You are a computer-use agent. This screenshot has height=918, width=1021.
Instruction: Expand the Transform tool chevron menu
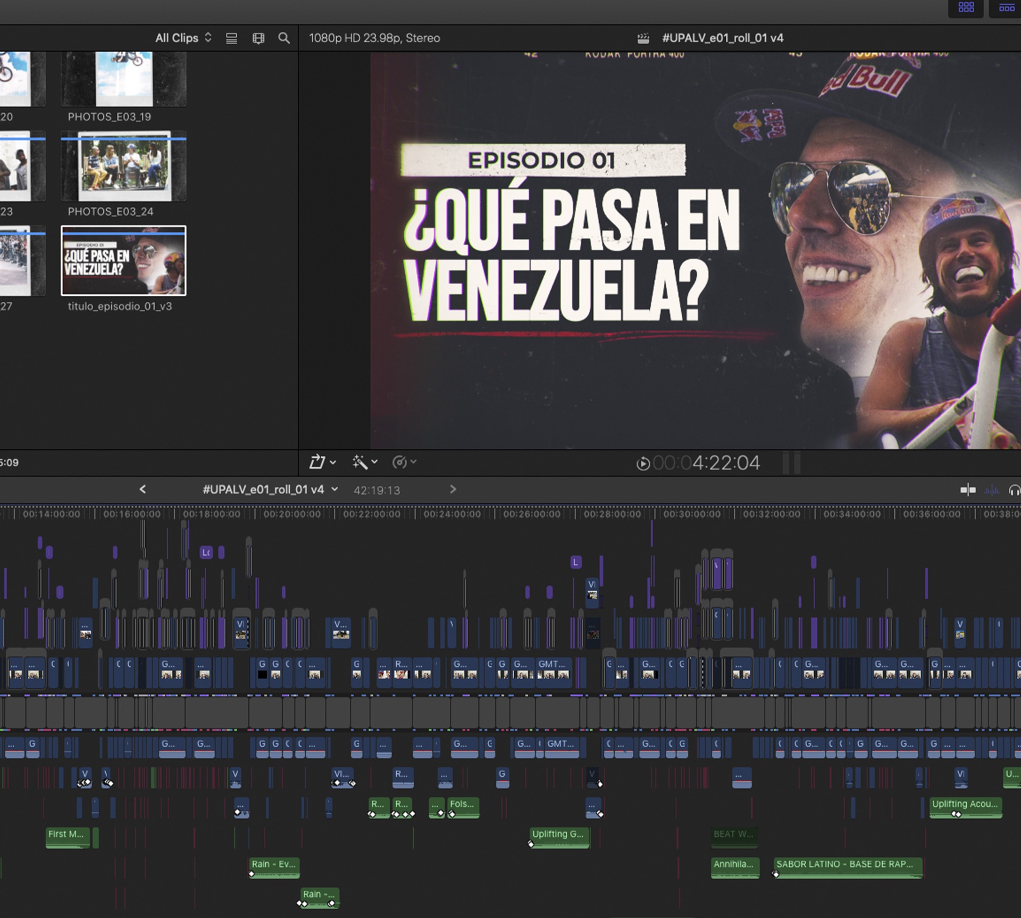click(333, 462)
